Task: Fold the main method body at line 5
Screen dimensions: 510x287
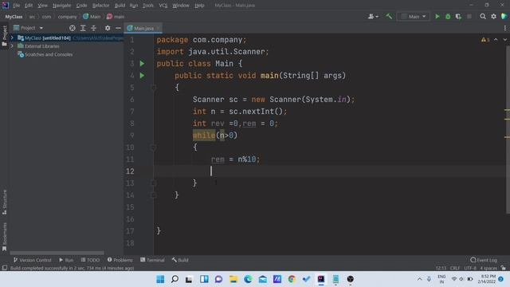Action: click(x=154, y=88)
